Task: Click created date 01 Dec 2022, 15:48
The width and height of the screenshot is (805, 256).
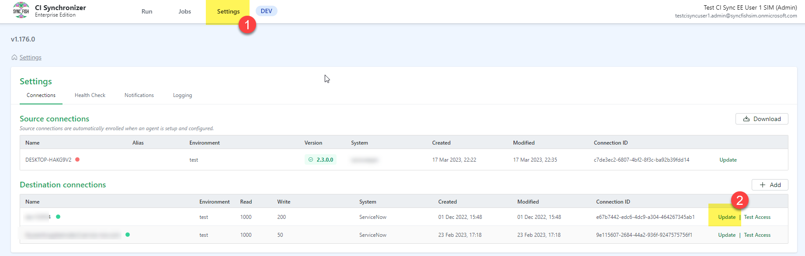Action: [460, 217]
